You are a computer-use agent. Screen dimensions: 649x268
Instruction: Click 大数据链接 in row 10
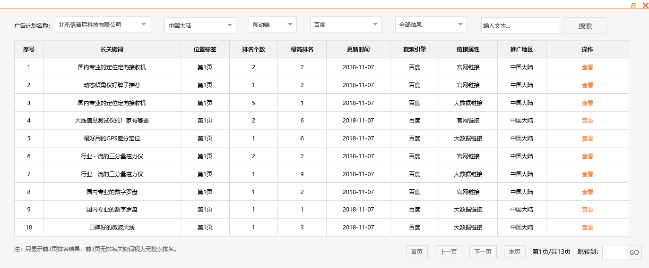click(468, 227)
